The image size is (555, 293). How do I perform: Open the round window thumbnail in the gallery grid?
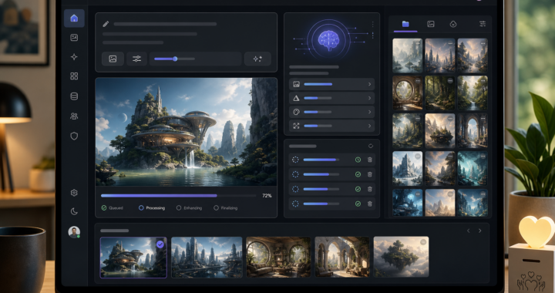tap(408, 93)
